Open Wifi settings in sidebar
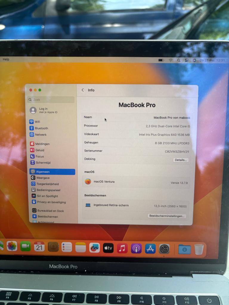This screenshot has height=305, width=229. click(35, 122)
